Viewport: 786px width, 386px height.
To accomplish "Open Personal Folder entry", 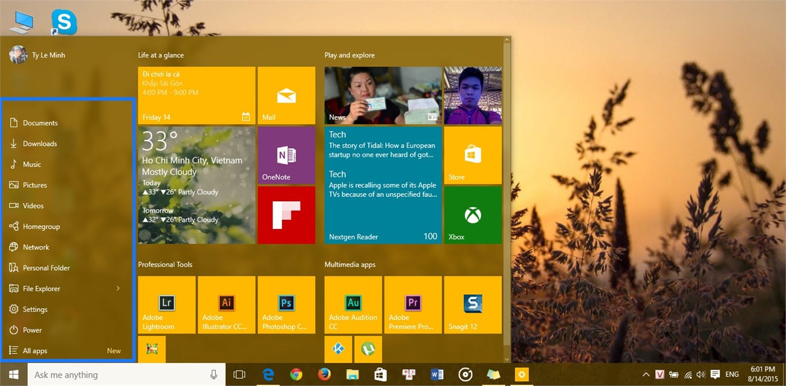I will click(x=67, y=268).
